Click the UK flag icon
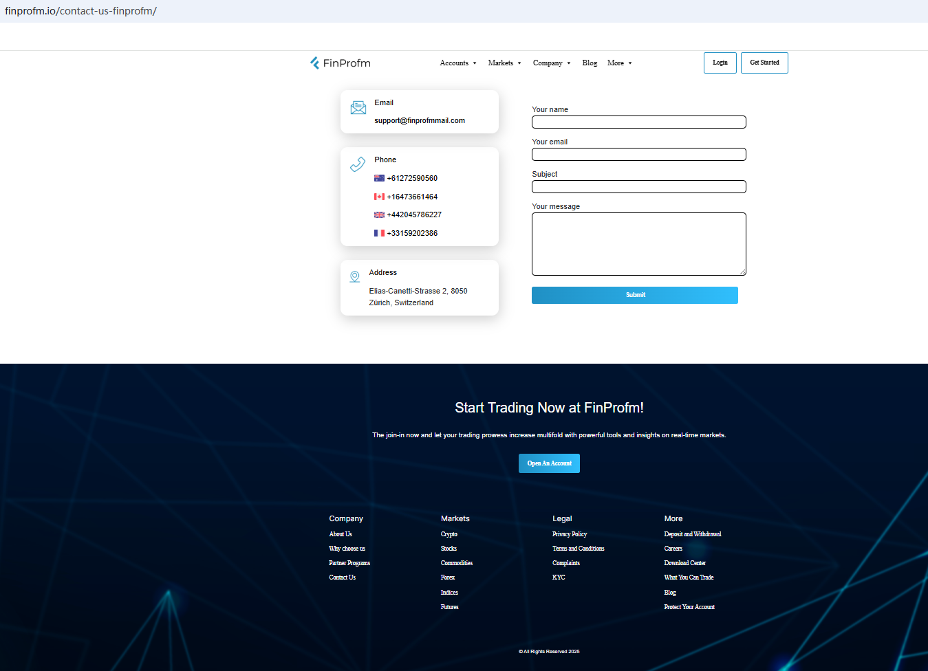 379,214
